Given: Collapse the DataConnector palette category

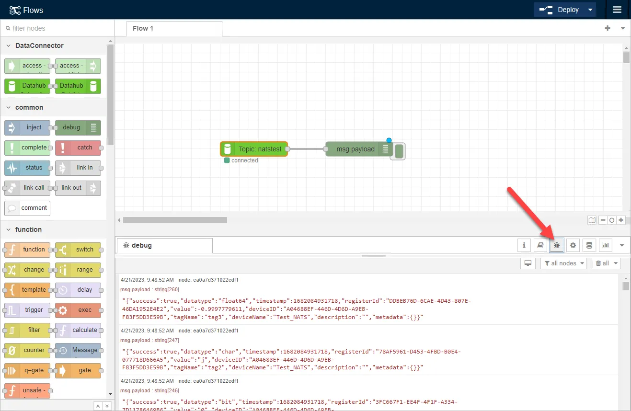Looking at the screenshot, I should coord(53,46).
